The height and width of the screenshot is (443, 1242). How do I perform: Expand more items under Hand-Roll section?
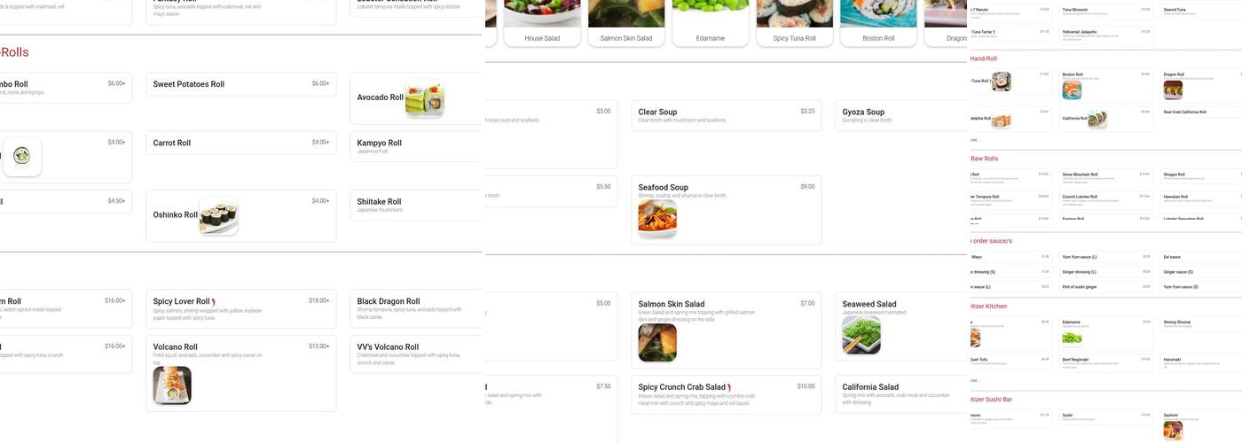(x=974, y=140)
